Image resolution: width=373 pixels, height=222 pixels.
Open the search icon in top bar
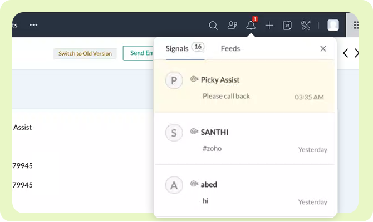[213, 25]
